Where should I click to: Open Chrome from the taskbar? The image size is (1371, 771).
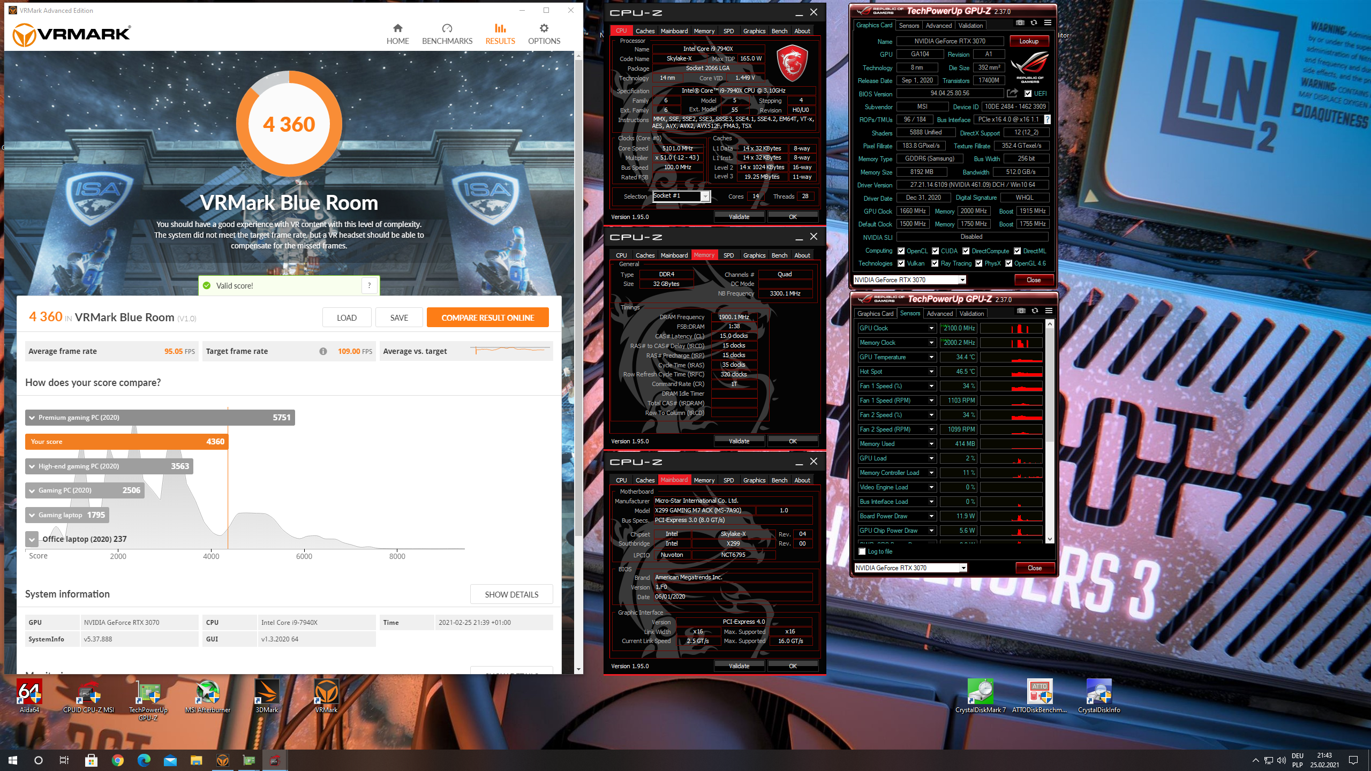(118, 760)
